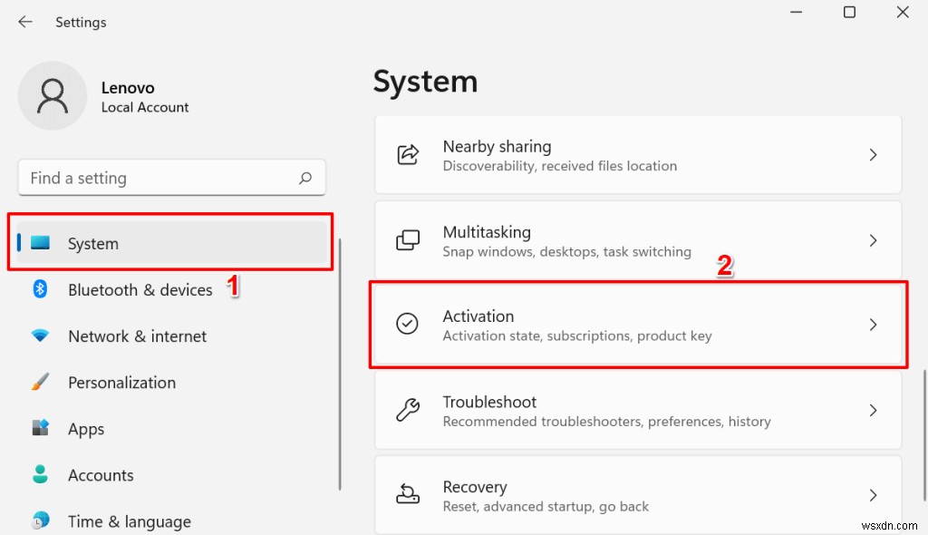Click the Personalization brush icon
Screen dimensions: 928x535
[40, 382]
